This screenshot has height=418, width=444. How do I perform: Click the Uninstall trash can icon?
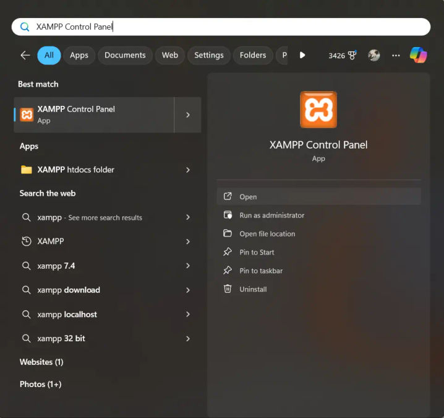[x=228, y=289]
